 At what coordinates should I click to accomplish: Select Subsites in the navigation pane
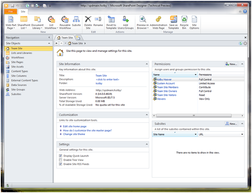click(16, 94)
